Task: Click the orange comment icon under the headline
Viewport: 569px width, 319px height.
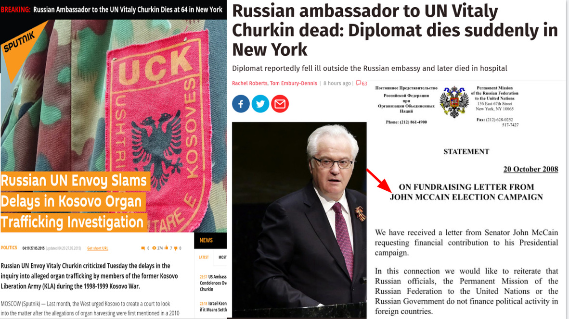Action: point(143,248)
